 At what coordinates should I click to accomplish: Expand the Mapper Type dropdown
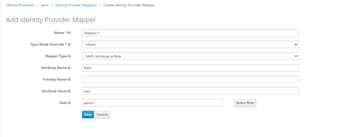(x=190, y=56)
